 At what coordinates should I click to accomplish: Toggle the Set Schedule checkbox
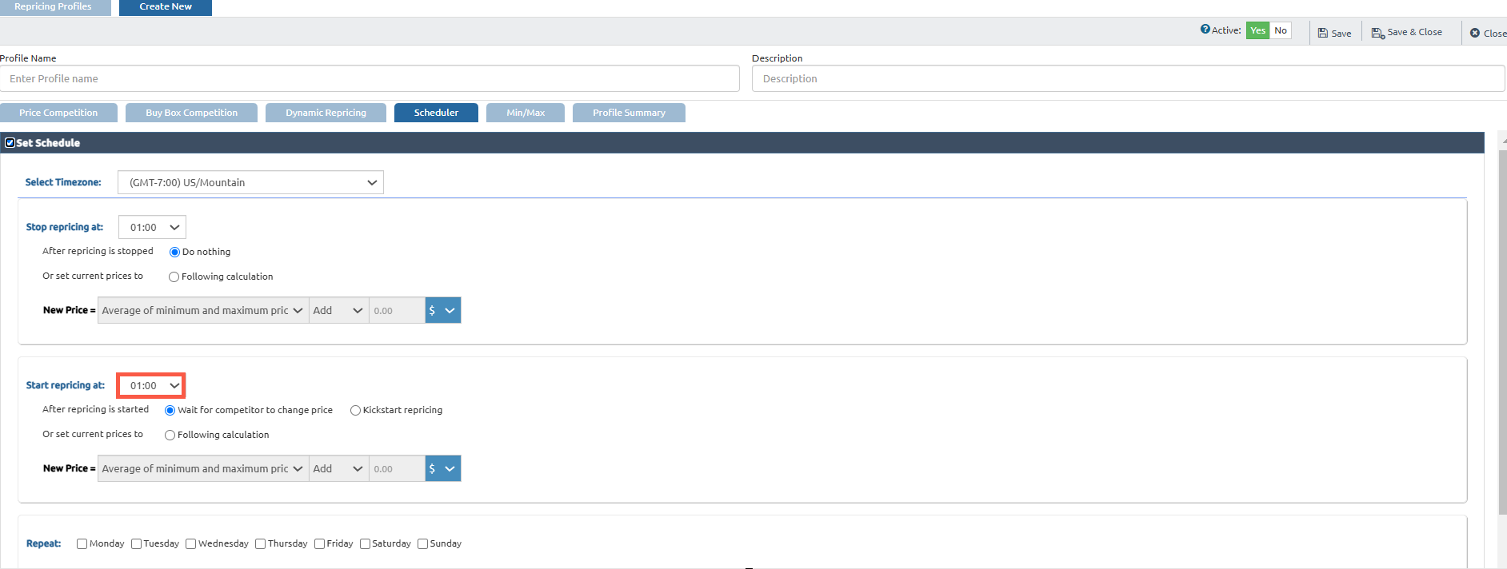click(x=10, y=143)
